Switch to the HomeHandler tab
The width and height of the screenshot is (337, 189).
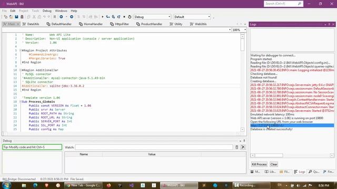pyautogui.click(x=91, y=24)
